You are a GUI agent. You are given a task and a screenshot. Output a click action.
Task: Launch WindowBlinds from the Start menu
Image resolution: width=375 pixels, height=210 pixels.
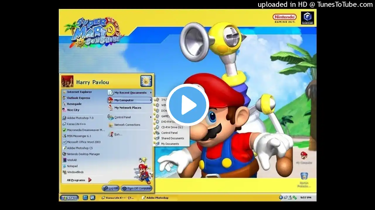pos(73,172)
